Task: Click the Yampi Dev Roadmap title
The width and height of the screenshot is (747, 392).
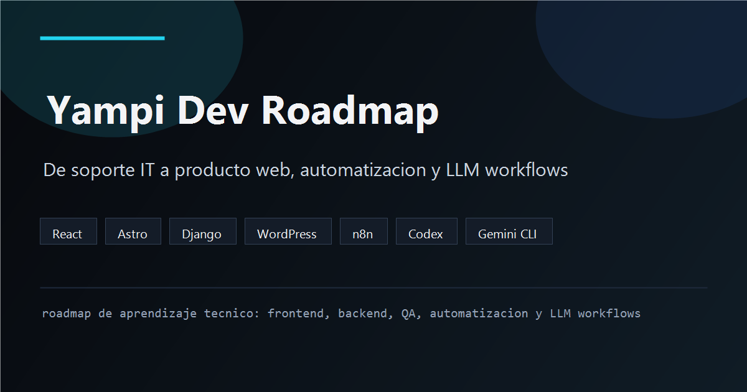Action: coord(243,111)
